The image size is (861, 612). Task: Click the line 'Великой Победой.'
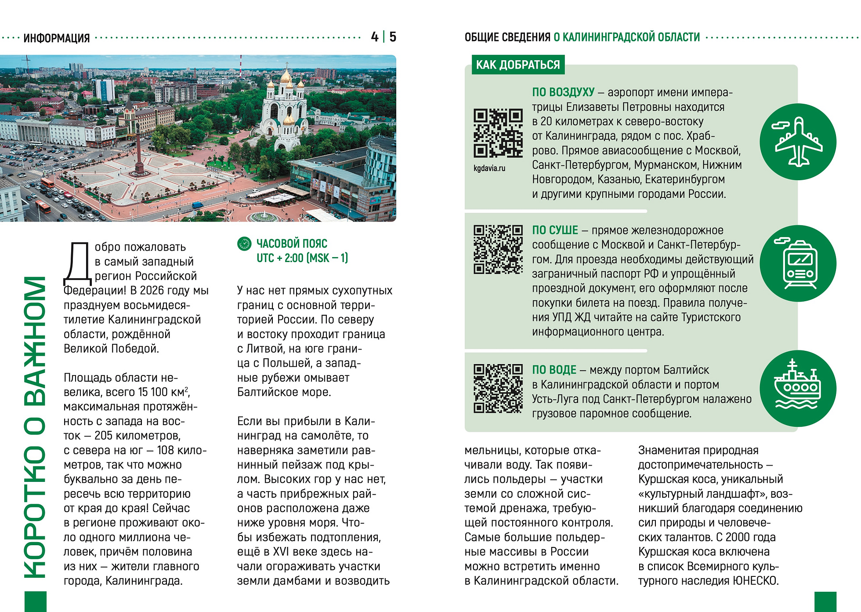coord(111,349)
